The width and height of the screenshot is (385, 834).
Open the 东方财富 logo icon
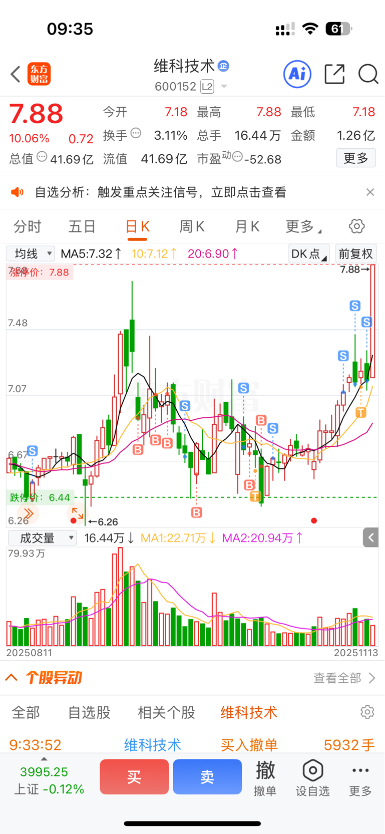pyautogui.click(x=39, y=74)
